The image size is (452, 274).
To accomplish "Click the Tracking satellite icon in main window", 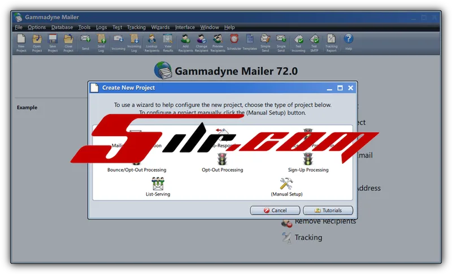I will click(x=286, y=237).
